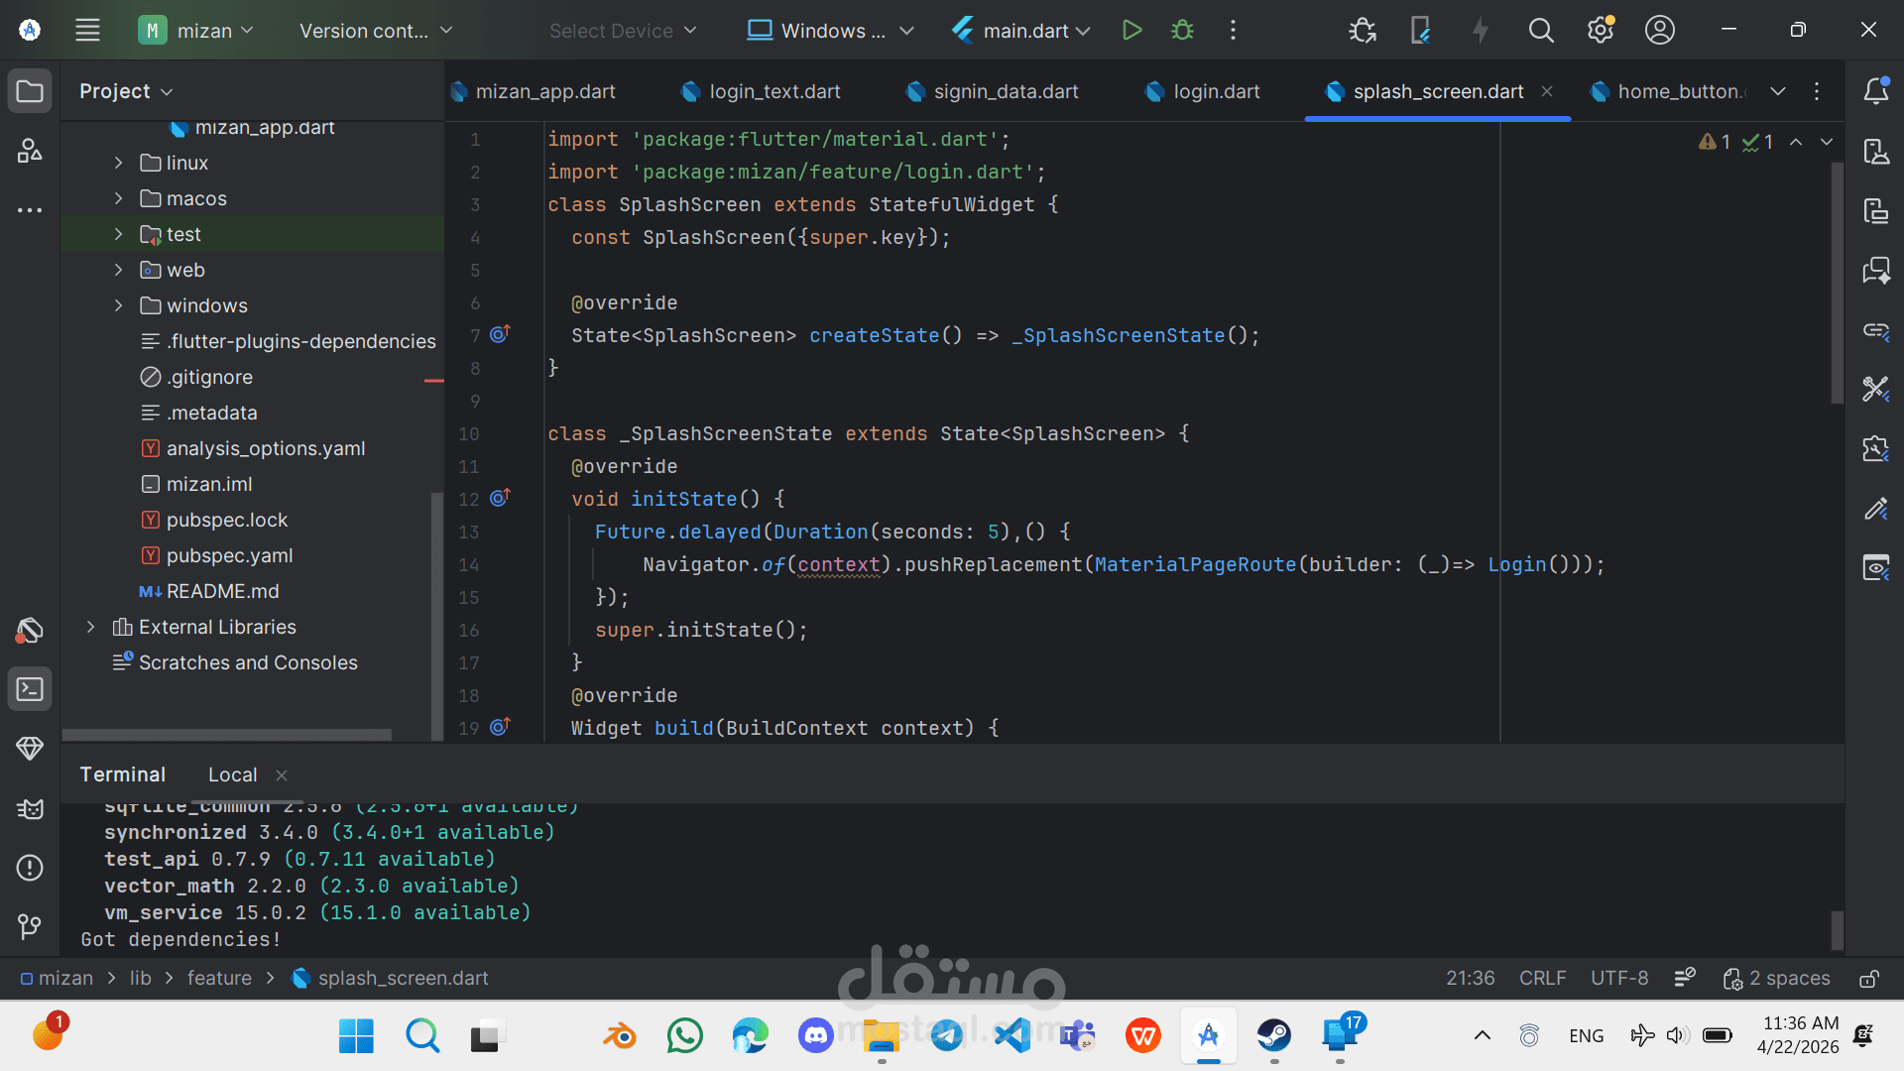Switch to the login.dart editor tab
The image size is (1904, 1071).
click(x=1216, y=91)
